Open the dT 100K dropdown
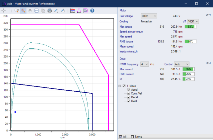 (x=193, y=21)
